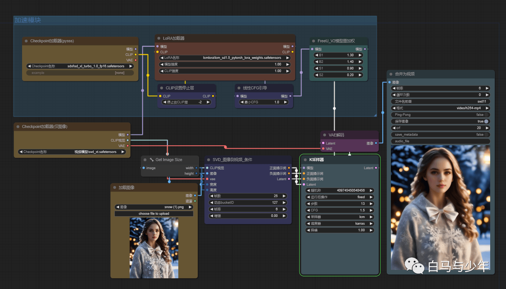Click the 降噪 1.00 value field

(x=340, y=230)
